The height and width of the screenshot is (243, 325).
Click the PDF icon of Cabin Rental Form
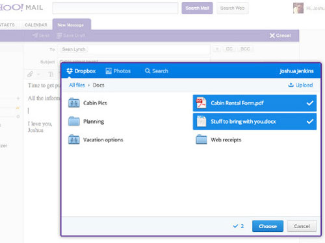pyautogui.click(x=201, y=103)
